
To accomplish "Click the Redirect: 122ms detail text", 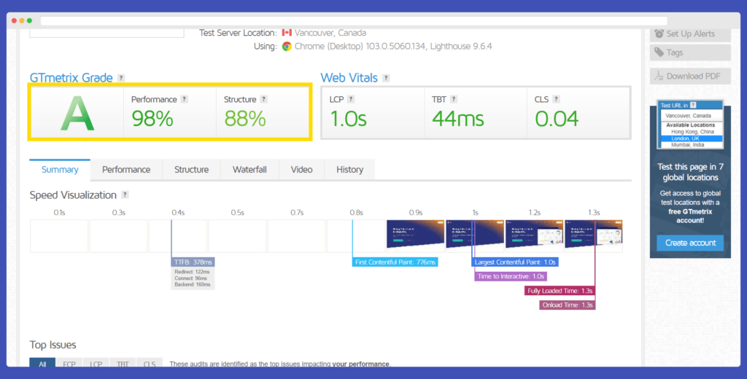I will point(192,272).
